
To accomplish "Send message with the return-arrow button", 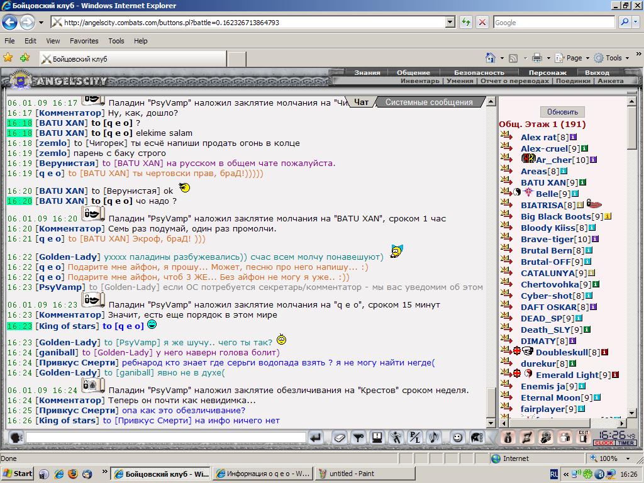I will click(316, 438).
